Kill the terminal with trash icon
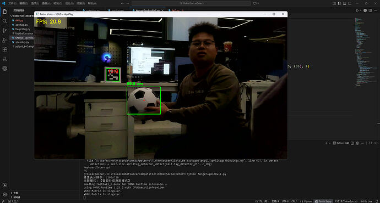This screenshot has width=380, height=203. click(x=357, y=143)
